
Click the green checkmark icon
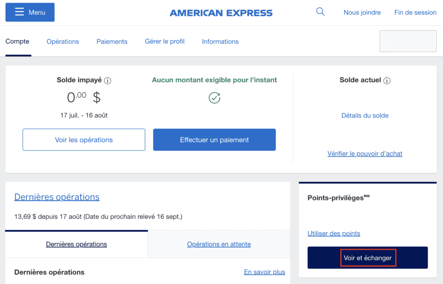coord(214,98)
